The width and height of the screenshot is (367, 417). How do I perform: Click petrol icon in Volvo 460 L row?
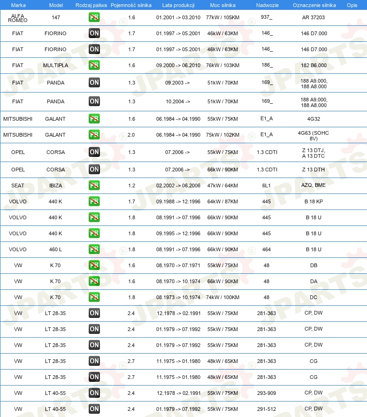point(94,249)
